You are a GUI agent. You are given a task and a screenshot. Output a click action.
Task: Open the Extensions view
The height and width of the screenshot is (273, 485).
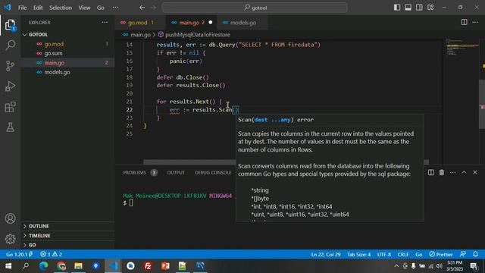tap(10, 107)
